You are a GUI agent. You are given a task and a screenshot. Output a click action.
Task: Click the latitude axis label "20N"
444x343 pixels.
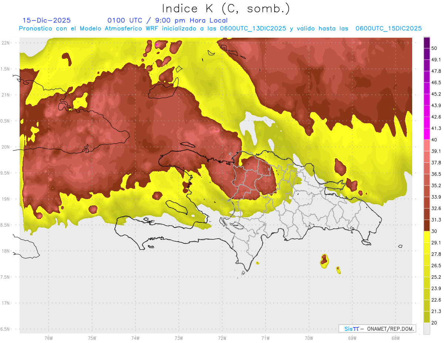(6, 147)
